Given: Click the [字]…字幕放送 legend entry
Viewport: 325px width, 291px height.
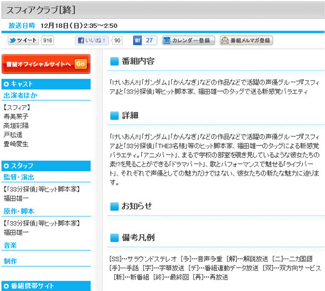Looking at the screenshot, I should pos(164,268).
